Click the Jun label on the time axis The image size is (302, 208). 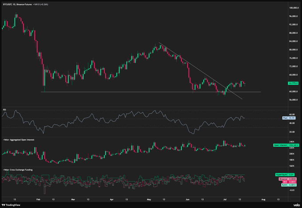click(187, 200)
